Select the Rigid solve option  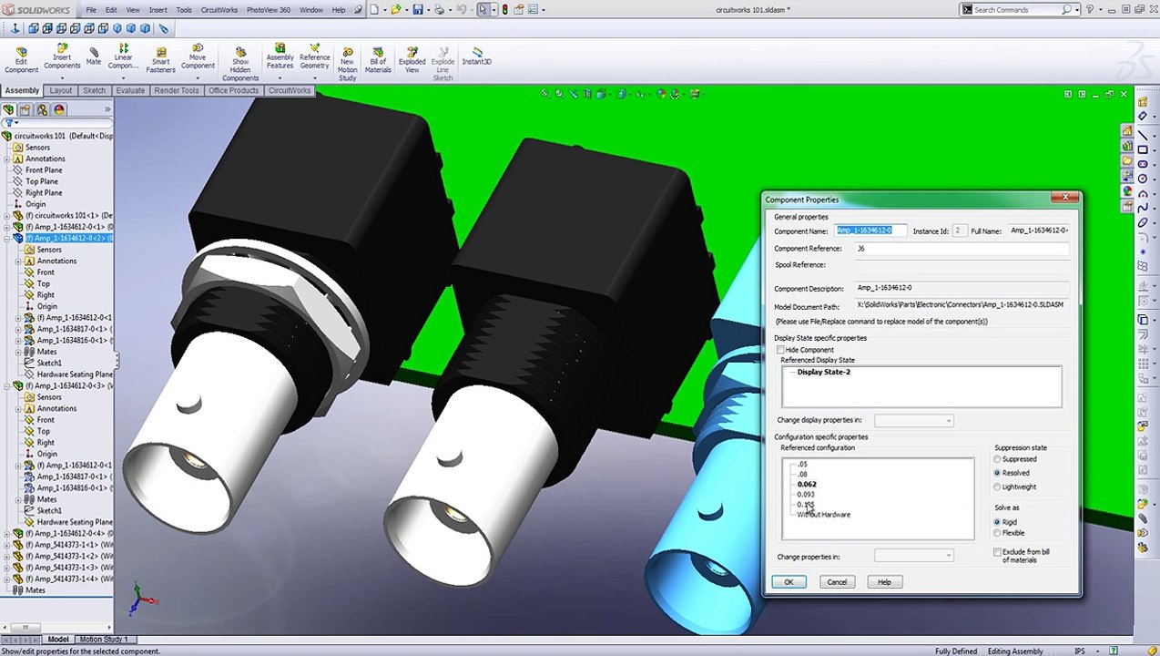point(998,522)
